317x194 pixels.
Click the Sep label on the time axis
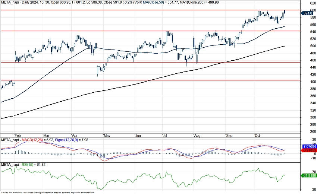pyautogui.click(x=229, y=136)
